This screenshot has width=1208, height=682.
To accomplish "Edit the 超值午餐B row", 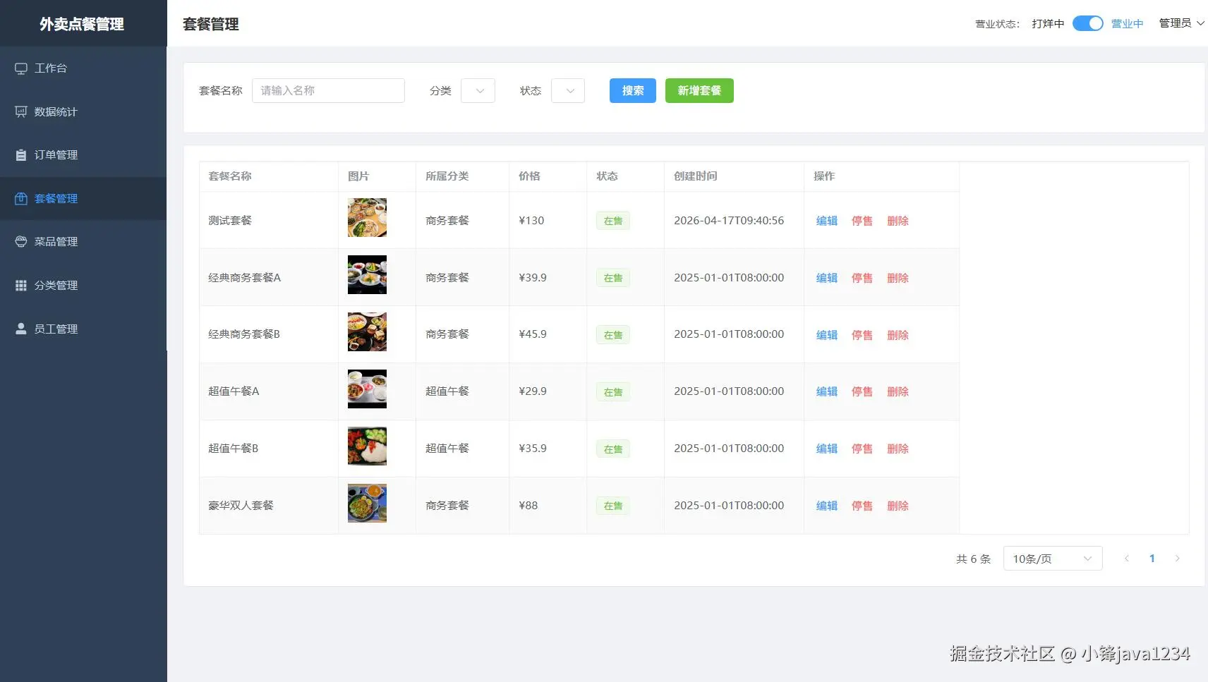I will click(x=827, y=449).
